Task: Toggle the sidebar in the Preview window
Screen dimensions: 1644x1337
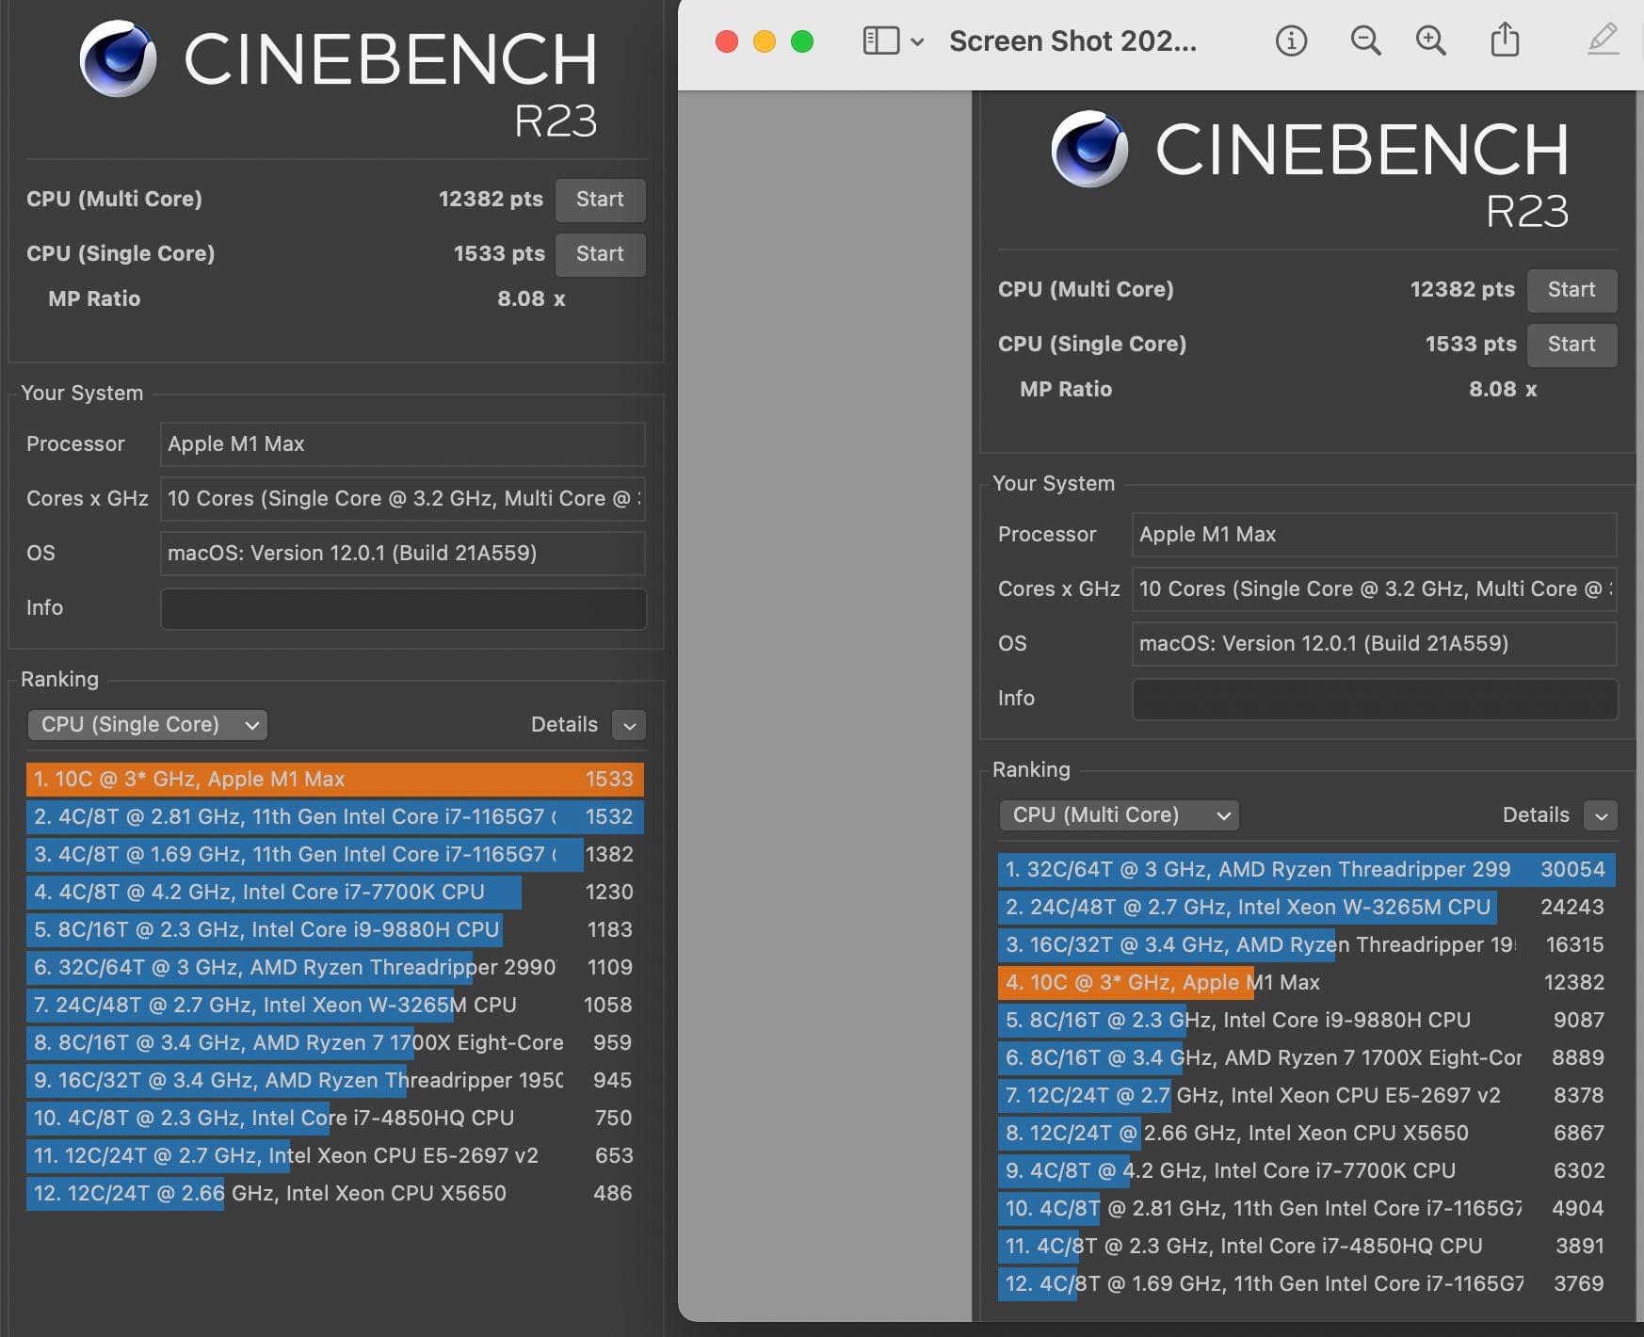Action: (x=880, y=40)
